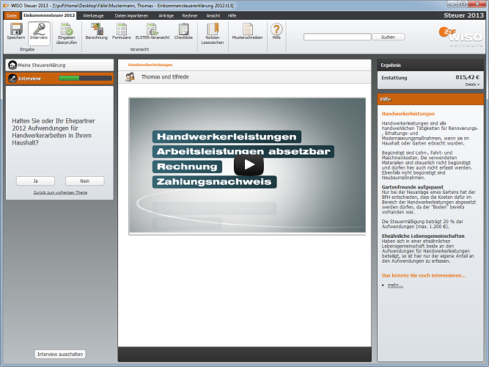Click the Eheähnliche Lebensgemeinschaften help heading
The image size is (489, 367).
point(423,236)
